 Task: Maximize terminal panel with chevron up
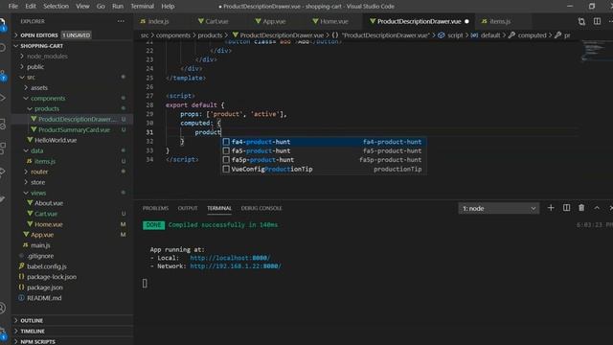click(x=597, y=208)
